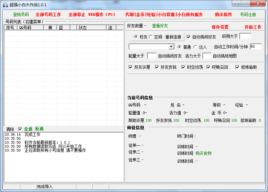
Task: Open WEB操作（F5）
Action: 102,14
